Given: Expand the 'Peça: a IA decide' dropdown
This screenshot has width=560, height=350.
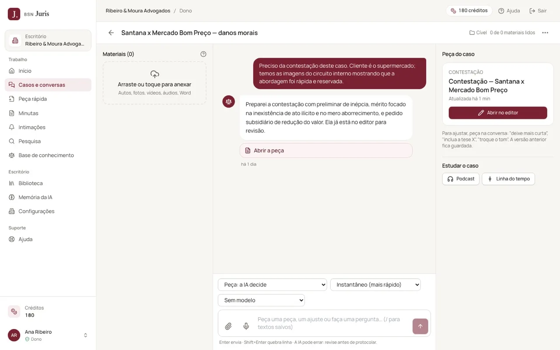Looking at the screenshot, I should 272,284.
